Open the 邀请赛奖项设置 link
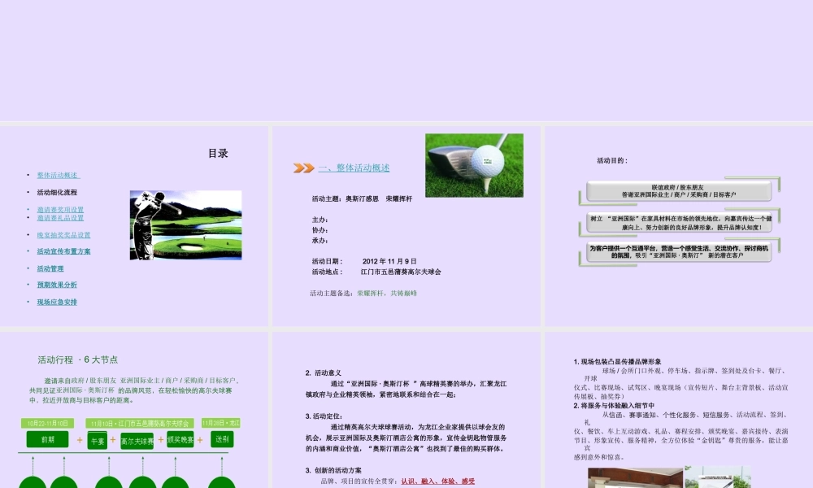Viewport: 813px width, 488px height. (60, 210)
